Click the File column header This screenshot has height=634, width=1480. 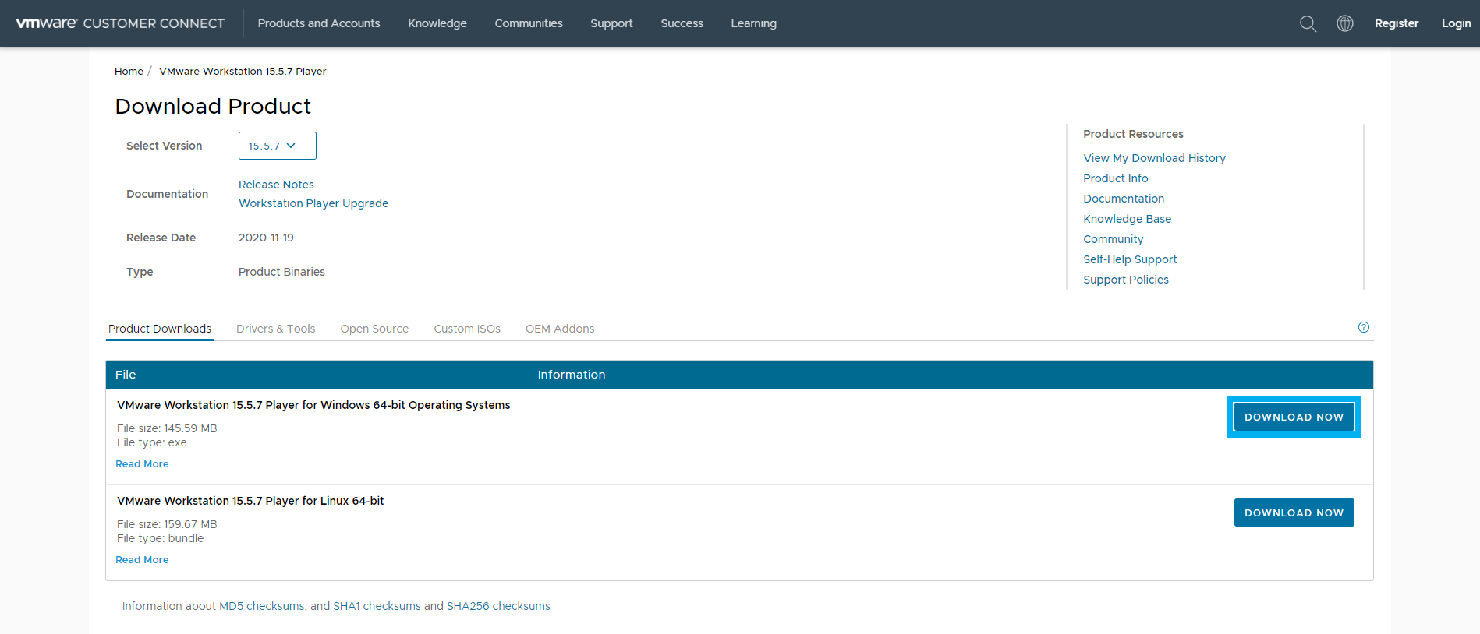pos(126,375)
